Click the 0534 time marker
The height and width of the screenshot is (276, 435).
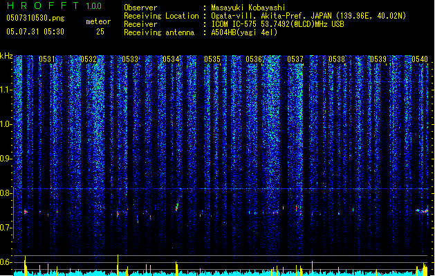point(171,59)
